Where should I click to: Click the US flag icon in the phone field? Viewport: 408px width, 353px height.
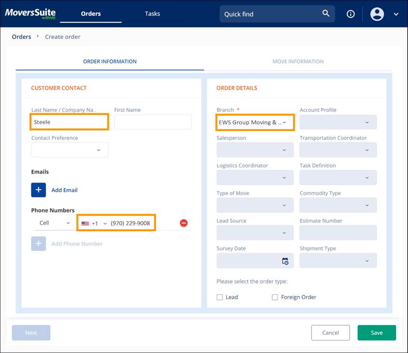pyautogui.click(x=85, y=223)
